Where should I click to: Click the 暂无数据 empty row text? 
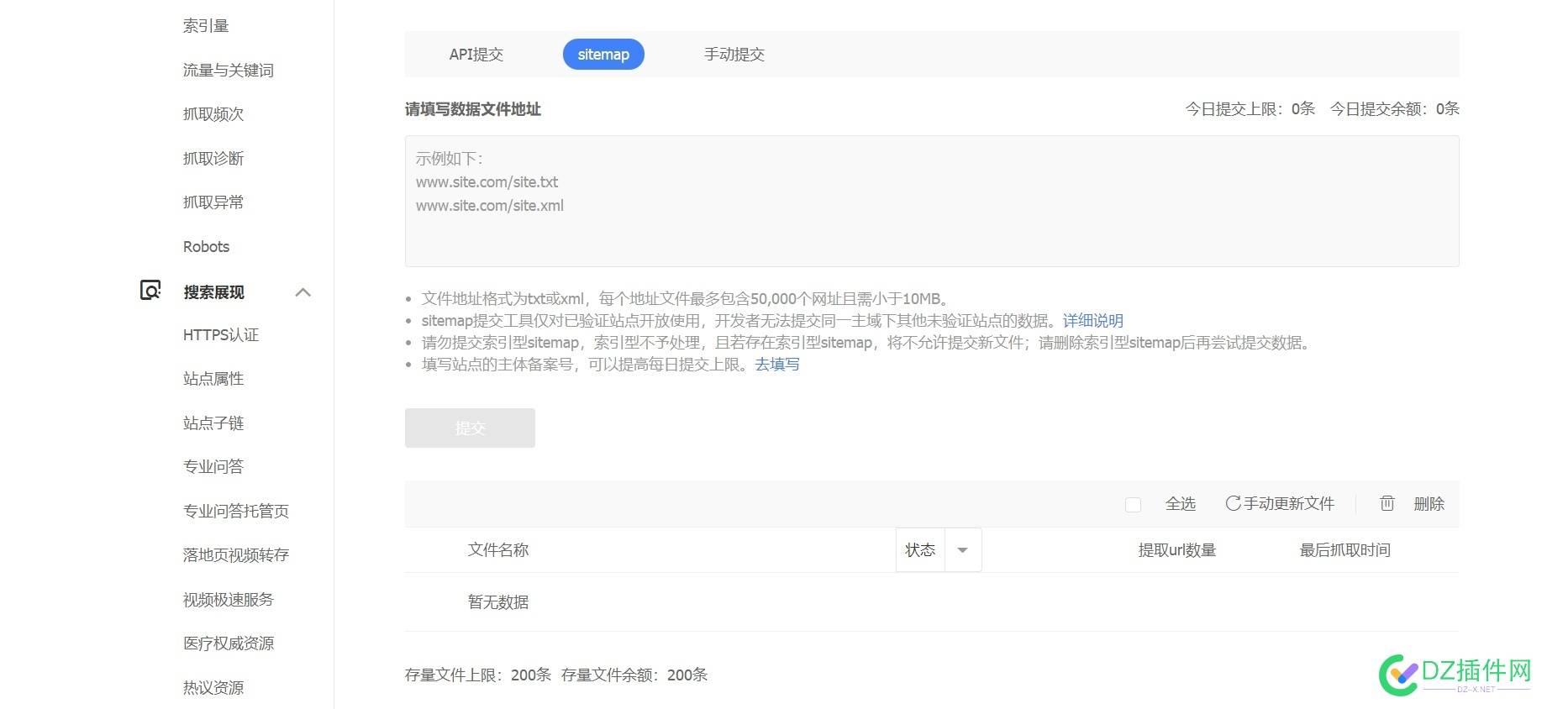tap(498, 602)
